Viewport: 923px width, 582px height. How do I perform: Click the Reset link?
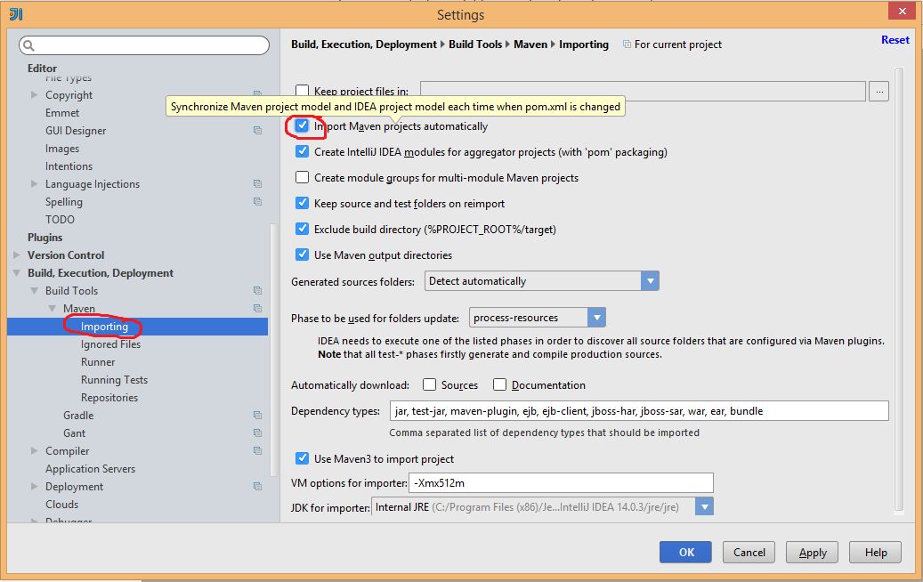pos(895,39)
